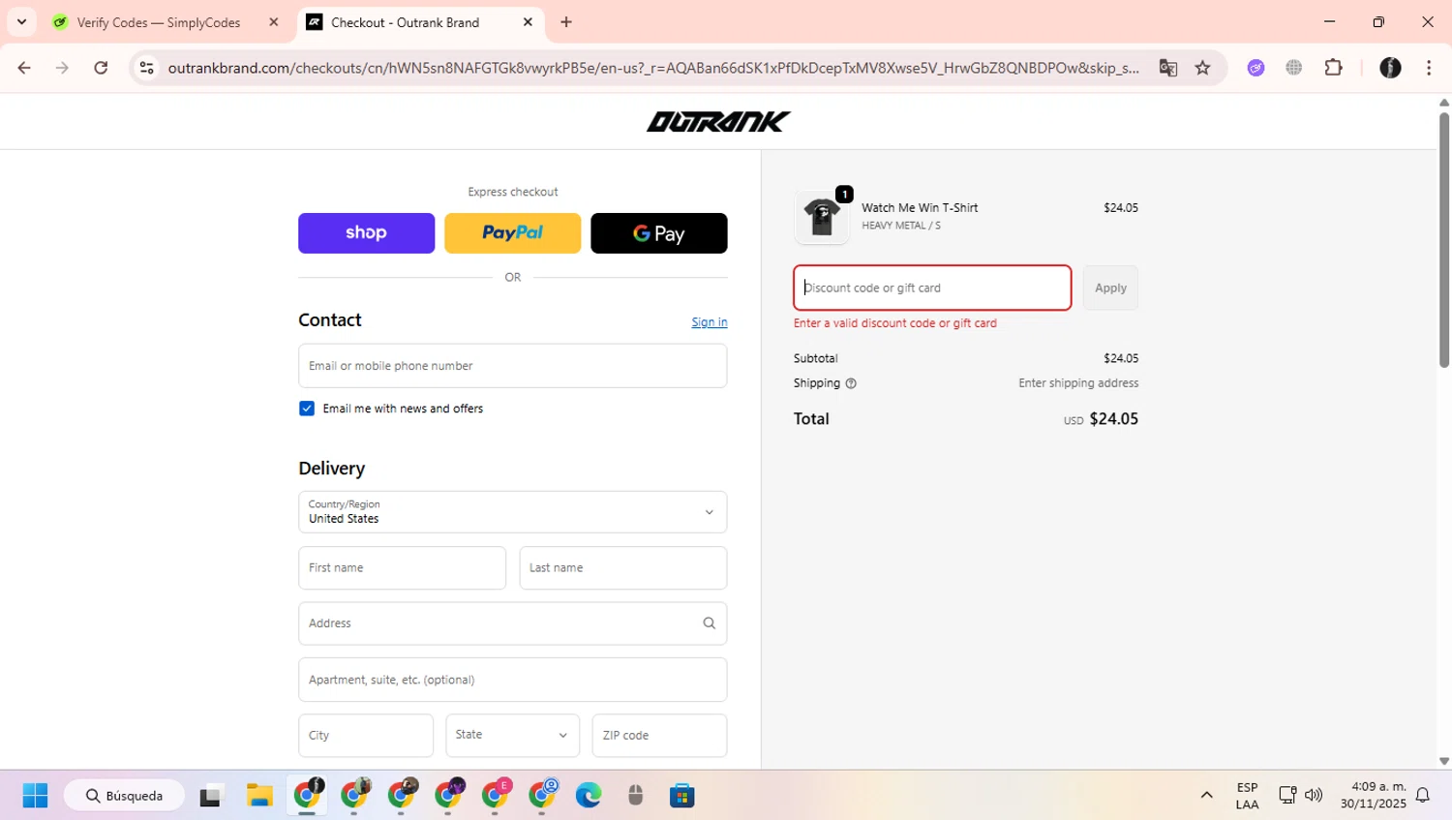Image resolution: width=1452 pixels, height=820 pixels.
Task: Open the Google Translate page icon
Action: tap(1168, 68)
